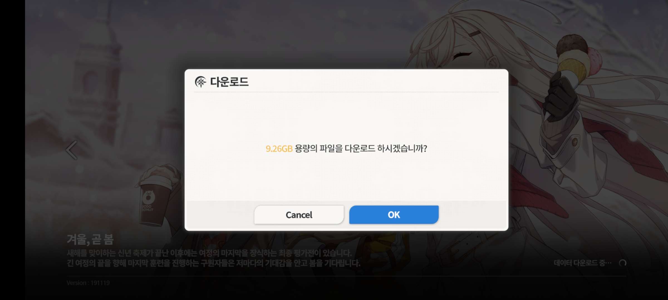Click the loading spinner beside 데이터 다운로드 중
Image resolution: width=668 pixels, height=300 pixels.
[623, 263]
